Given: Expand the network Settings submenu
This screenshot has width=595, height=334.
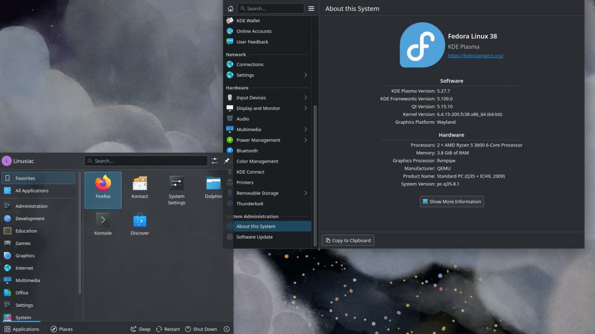Looking at the screenshot, I should pos(305,75).
